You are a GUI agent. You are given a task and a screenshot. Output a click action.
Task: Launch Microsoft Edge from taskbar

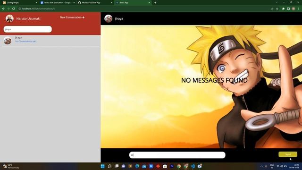137,166
